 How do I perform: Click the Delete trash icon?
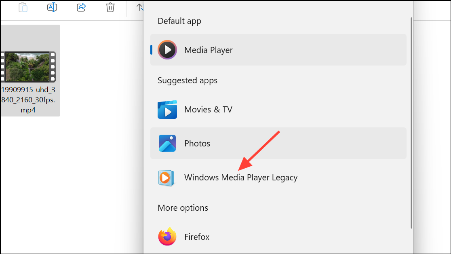(x=110, y=7)
